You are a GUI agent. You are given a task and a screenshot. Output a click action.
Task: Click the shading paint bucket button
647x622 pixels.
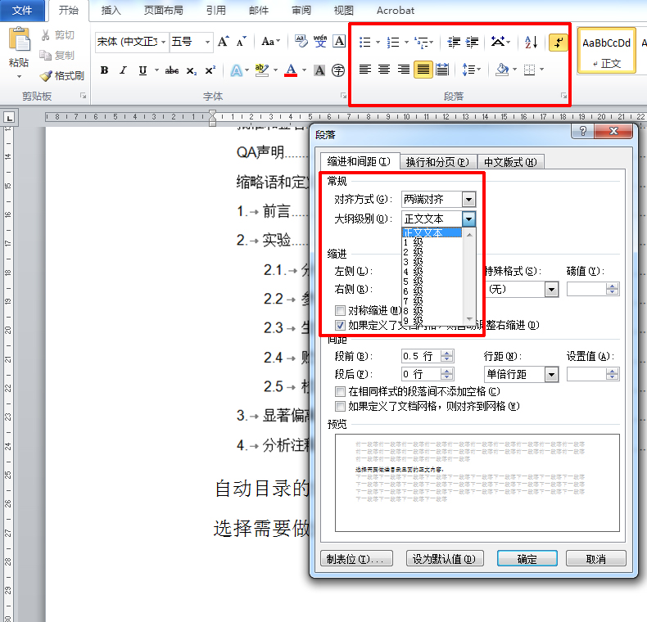click(502, 70)
